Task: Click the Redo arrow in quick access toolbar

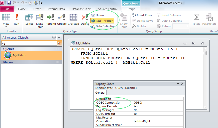Action: 14,3
